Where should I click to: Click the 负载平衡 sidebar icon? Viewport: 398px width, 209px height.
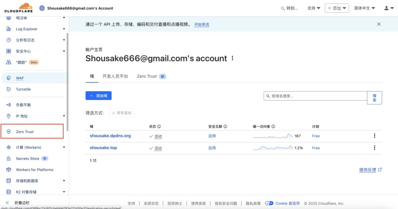[9, 105]
